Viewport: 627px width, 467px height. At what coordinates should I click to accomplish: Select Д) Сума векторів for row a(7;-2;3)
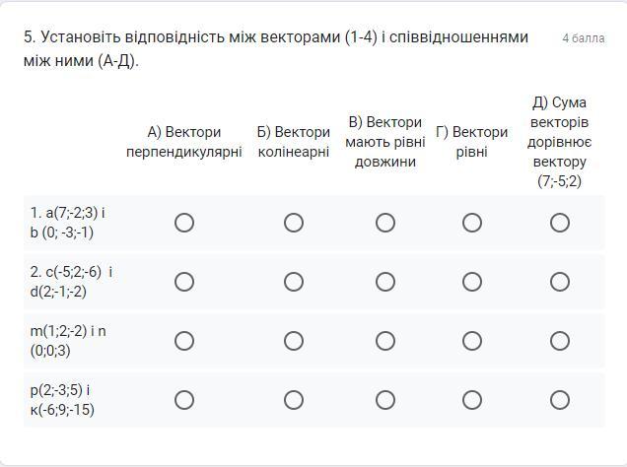point(559,223)
